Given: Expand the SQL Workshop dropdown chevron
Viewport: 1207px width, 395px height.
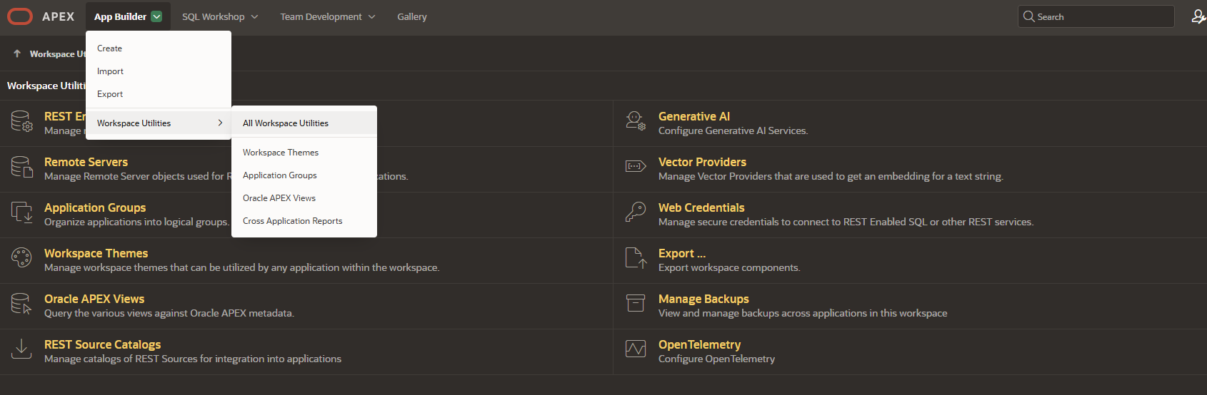Looking at the screenshot, I should click(x=254, y=16).
